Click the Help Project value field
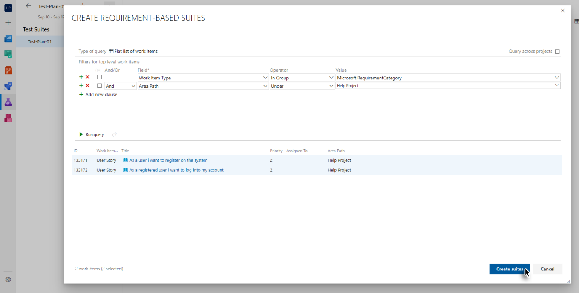The width and height of the screenshot is (579, 293). [415, 85]
